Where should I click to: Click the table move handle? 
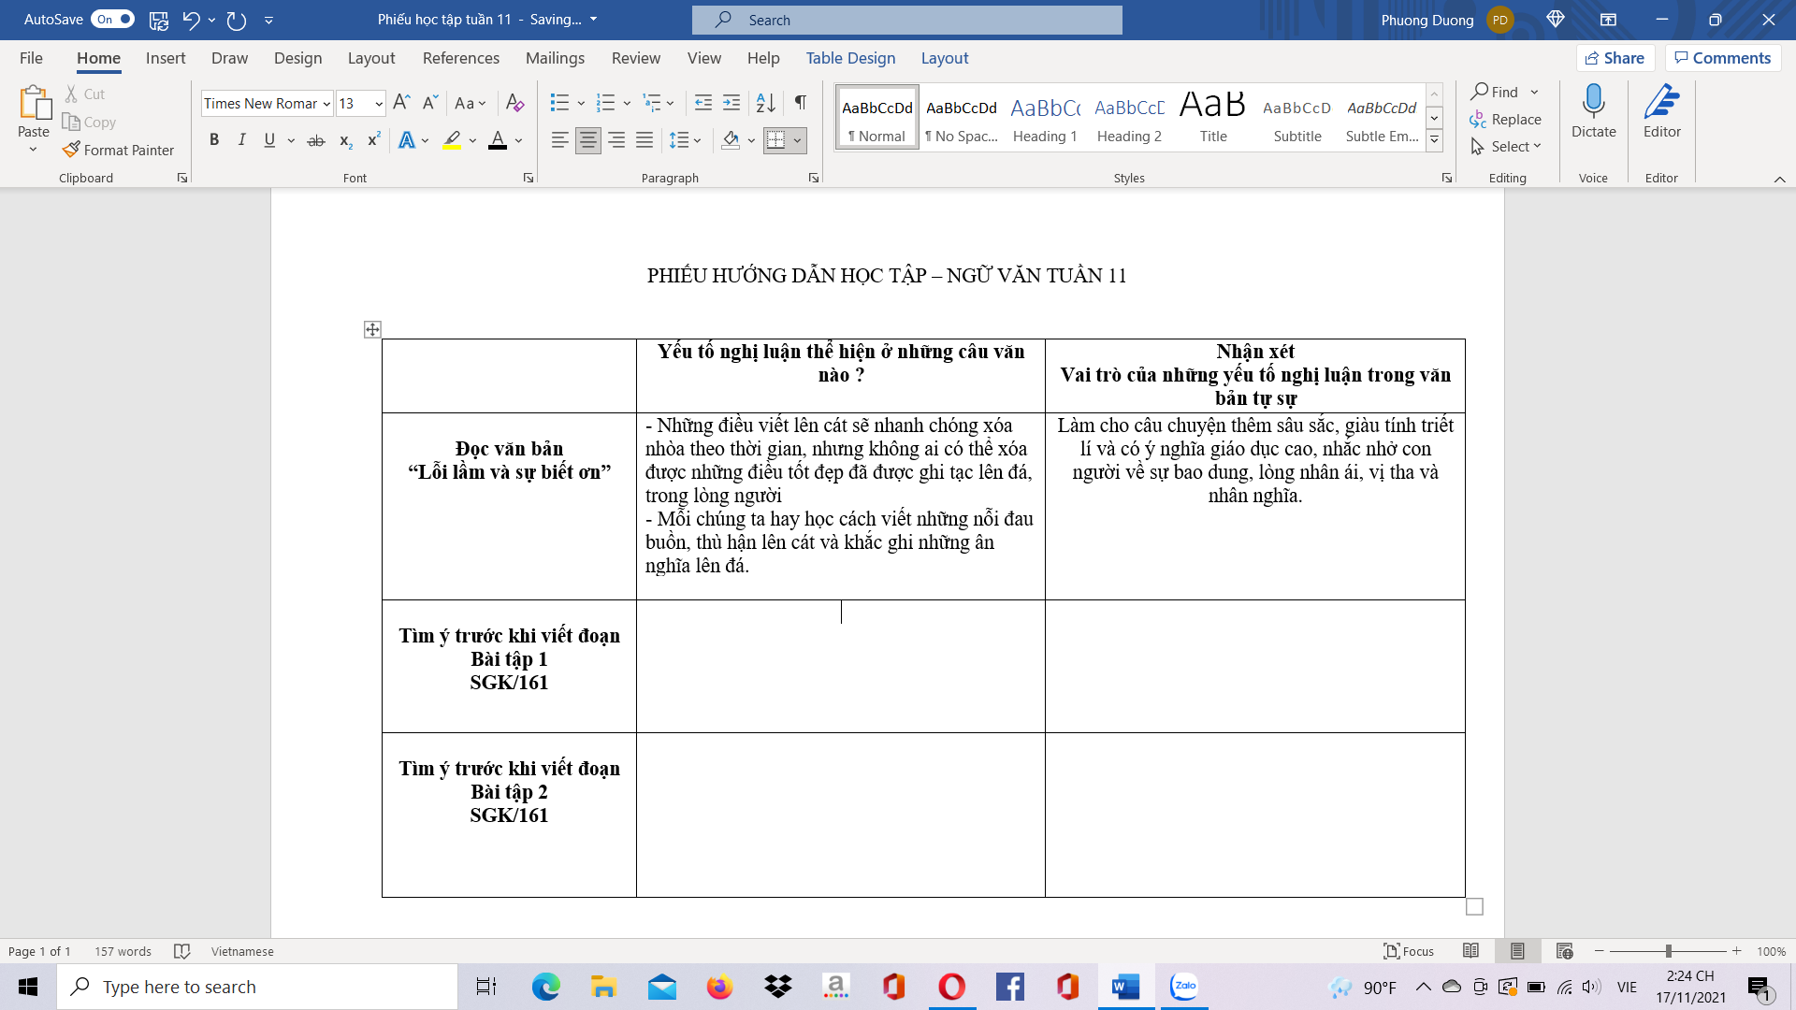[x=372, y=329]
